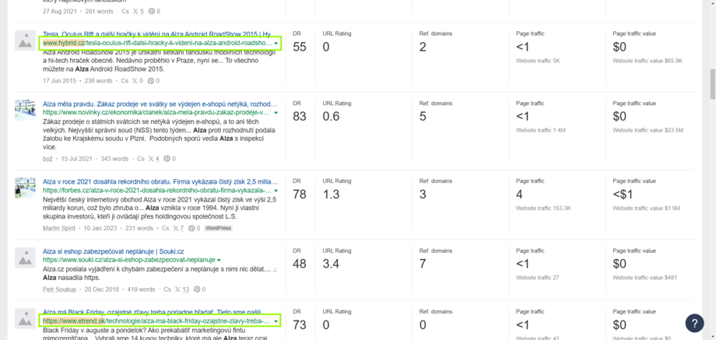Expand the dropdown caret after the hybrid.cz URL
This screenshot has width=716, height=340.
click(x=276, y=44)
